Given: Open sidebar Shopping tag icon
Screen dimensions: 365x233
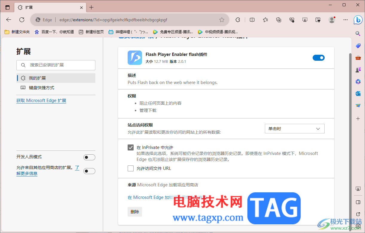Looking at the screenshot, I should tap(358, 46).
